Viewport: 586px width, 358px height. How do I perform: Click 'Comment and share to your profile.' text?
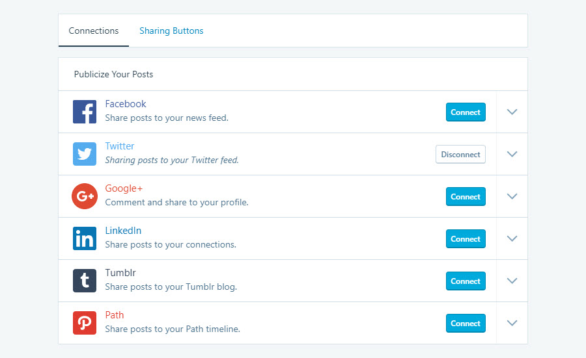click(176, 203)
